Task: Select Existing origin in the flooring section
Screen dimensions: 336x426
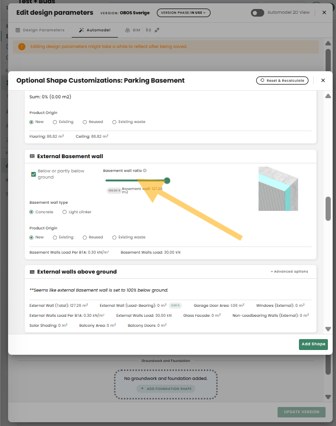Action: [55, 122]
